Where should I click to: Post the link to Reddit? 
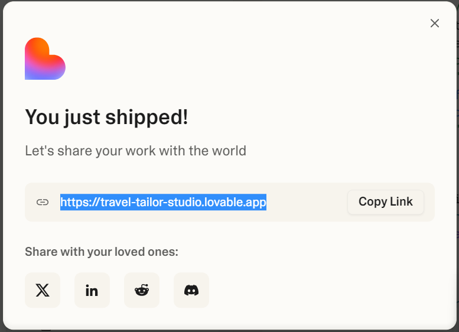(x=142, y=290)
